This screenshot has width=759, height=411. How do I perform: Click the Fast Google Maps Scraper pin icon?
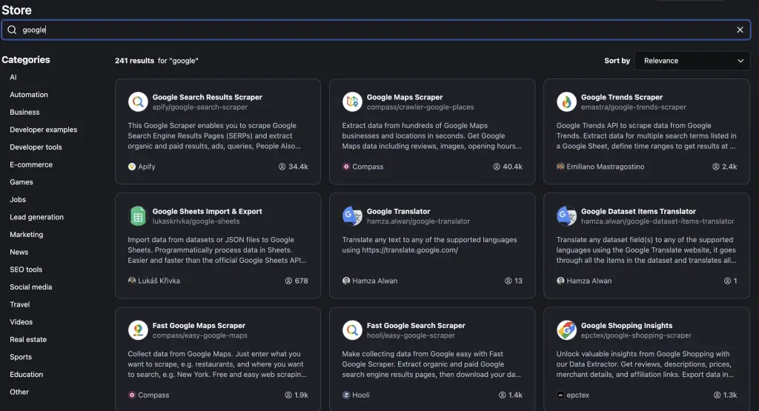(138, 330)
